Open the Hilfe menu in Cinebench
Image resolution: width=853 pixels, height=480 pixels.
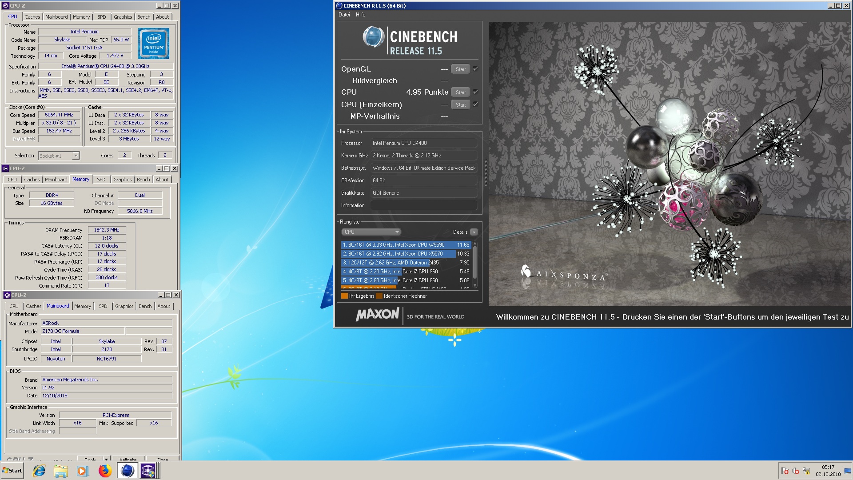tap(360, 15)
